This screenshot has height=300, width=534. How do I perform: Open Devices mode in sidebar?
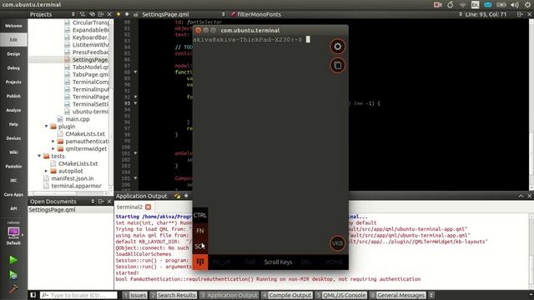point(13,138)
